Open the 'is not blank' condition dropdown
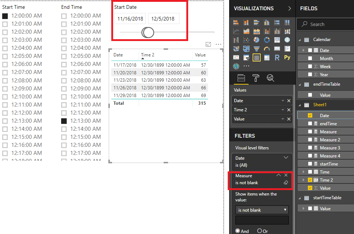Screen dimensions: 354x234 [x=262, y=210]
